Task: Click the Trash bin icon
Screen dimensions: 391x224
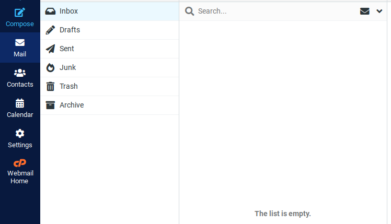Action: 50,86
